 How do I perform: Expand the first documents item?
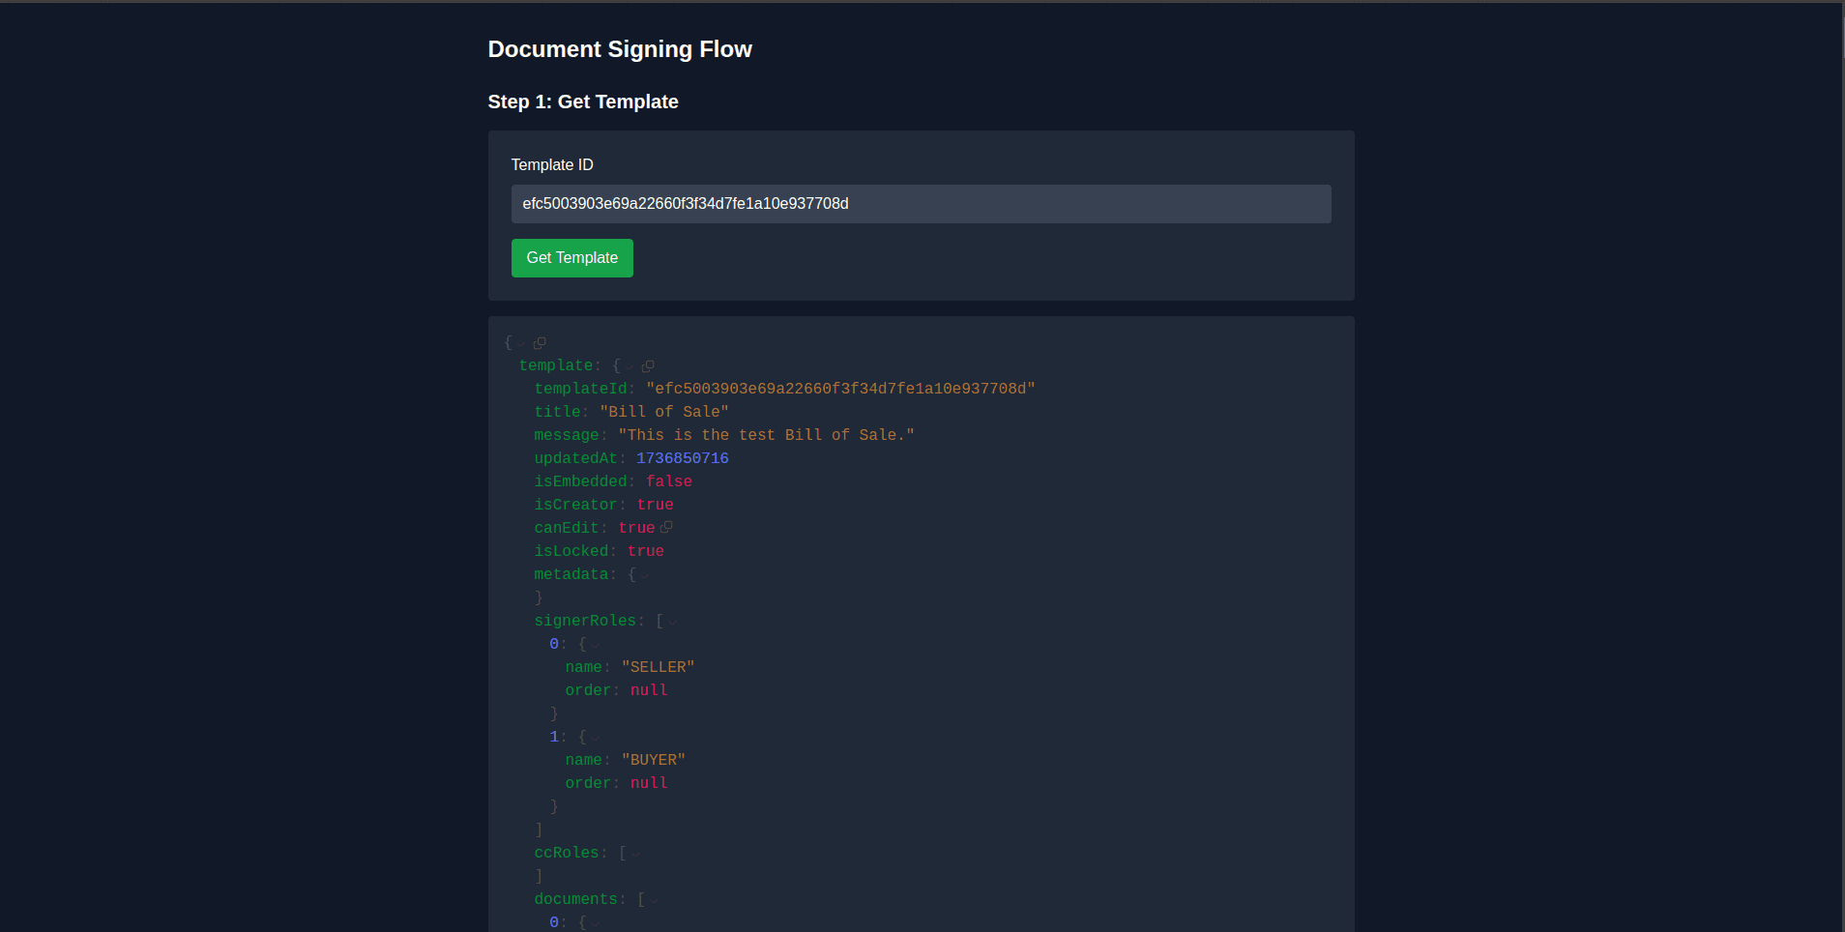pos(595,922)
